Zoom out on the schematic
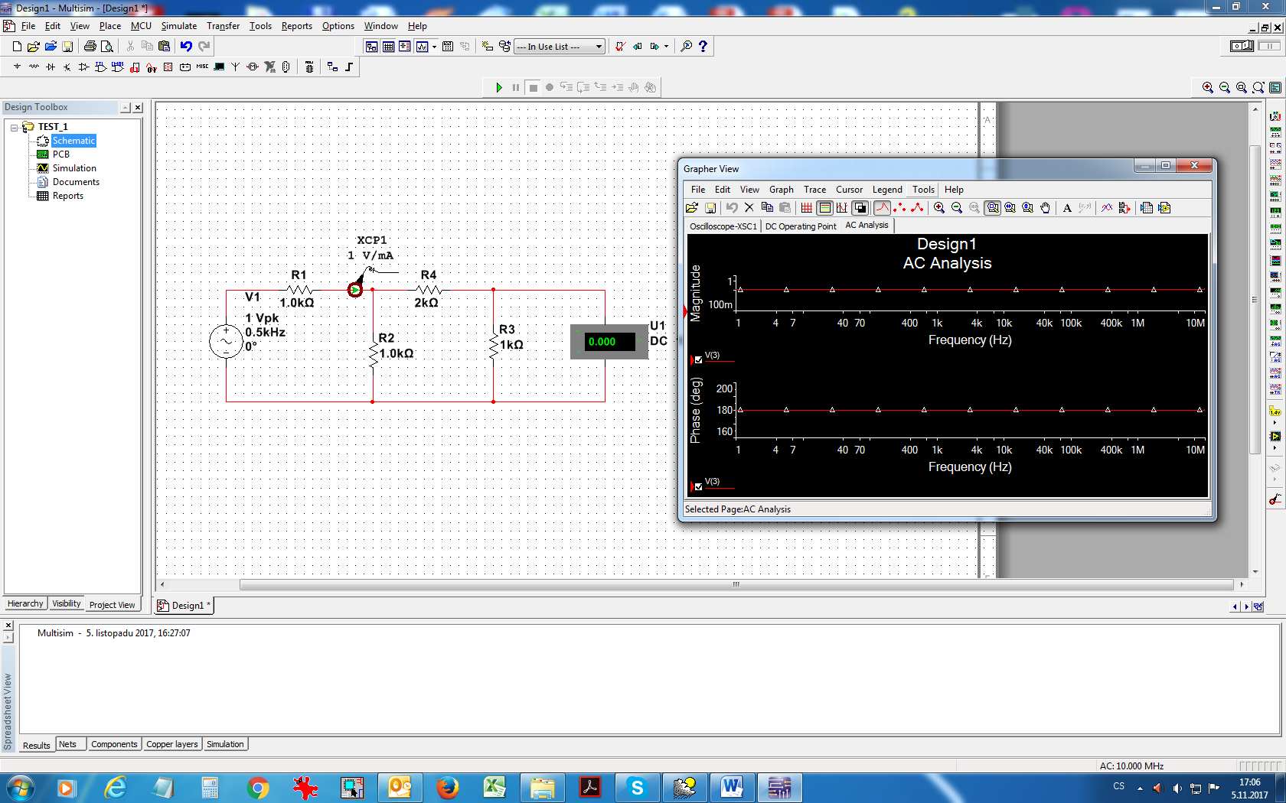Image resolution: width=1286 pixels, height=803 pixels. click(x=1225, y=88)
